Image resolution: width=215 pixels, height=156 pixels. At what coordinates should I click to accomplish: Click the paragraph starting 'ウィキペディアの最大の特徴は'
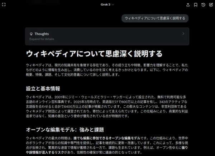tap(107, 145)
